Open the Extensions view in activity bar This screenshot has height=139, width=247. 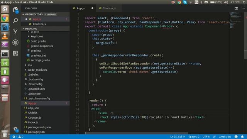click(x=15, y=53)
